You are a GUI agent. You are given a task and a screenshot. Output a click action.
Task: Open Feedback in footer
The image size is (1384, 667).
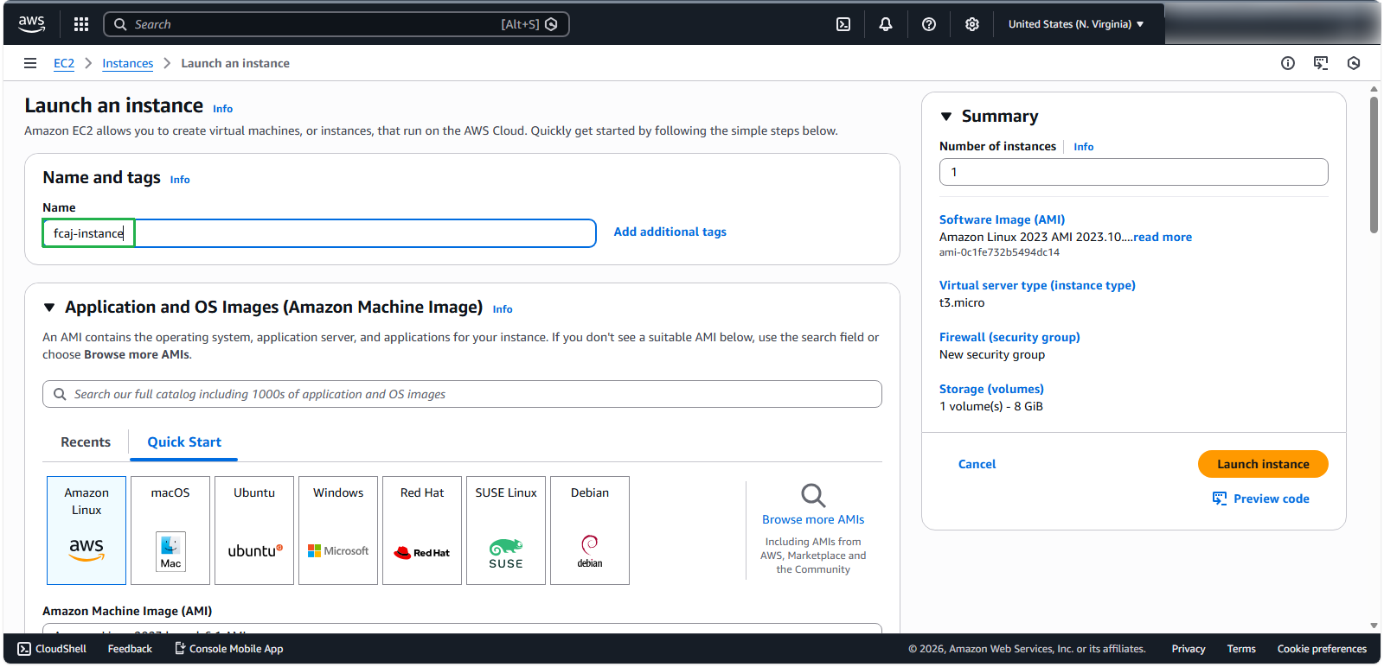[x=130, y=649]
